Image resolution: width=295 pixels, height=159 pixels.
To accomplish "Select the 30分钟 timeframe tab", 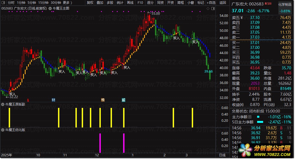I will 56,3.
